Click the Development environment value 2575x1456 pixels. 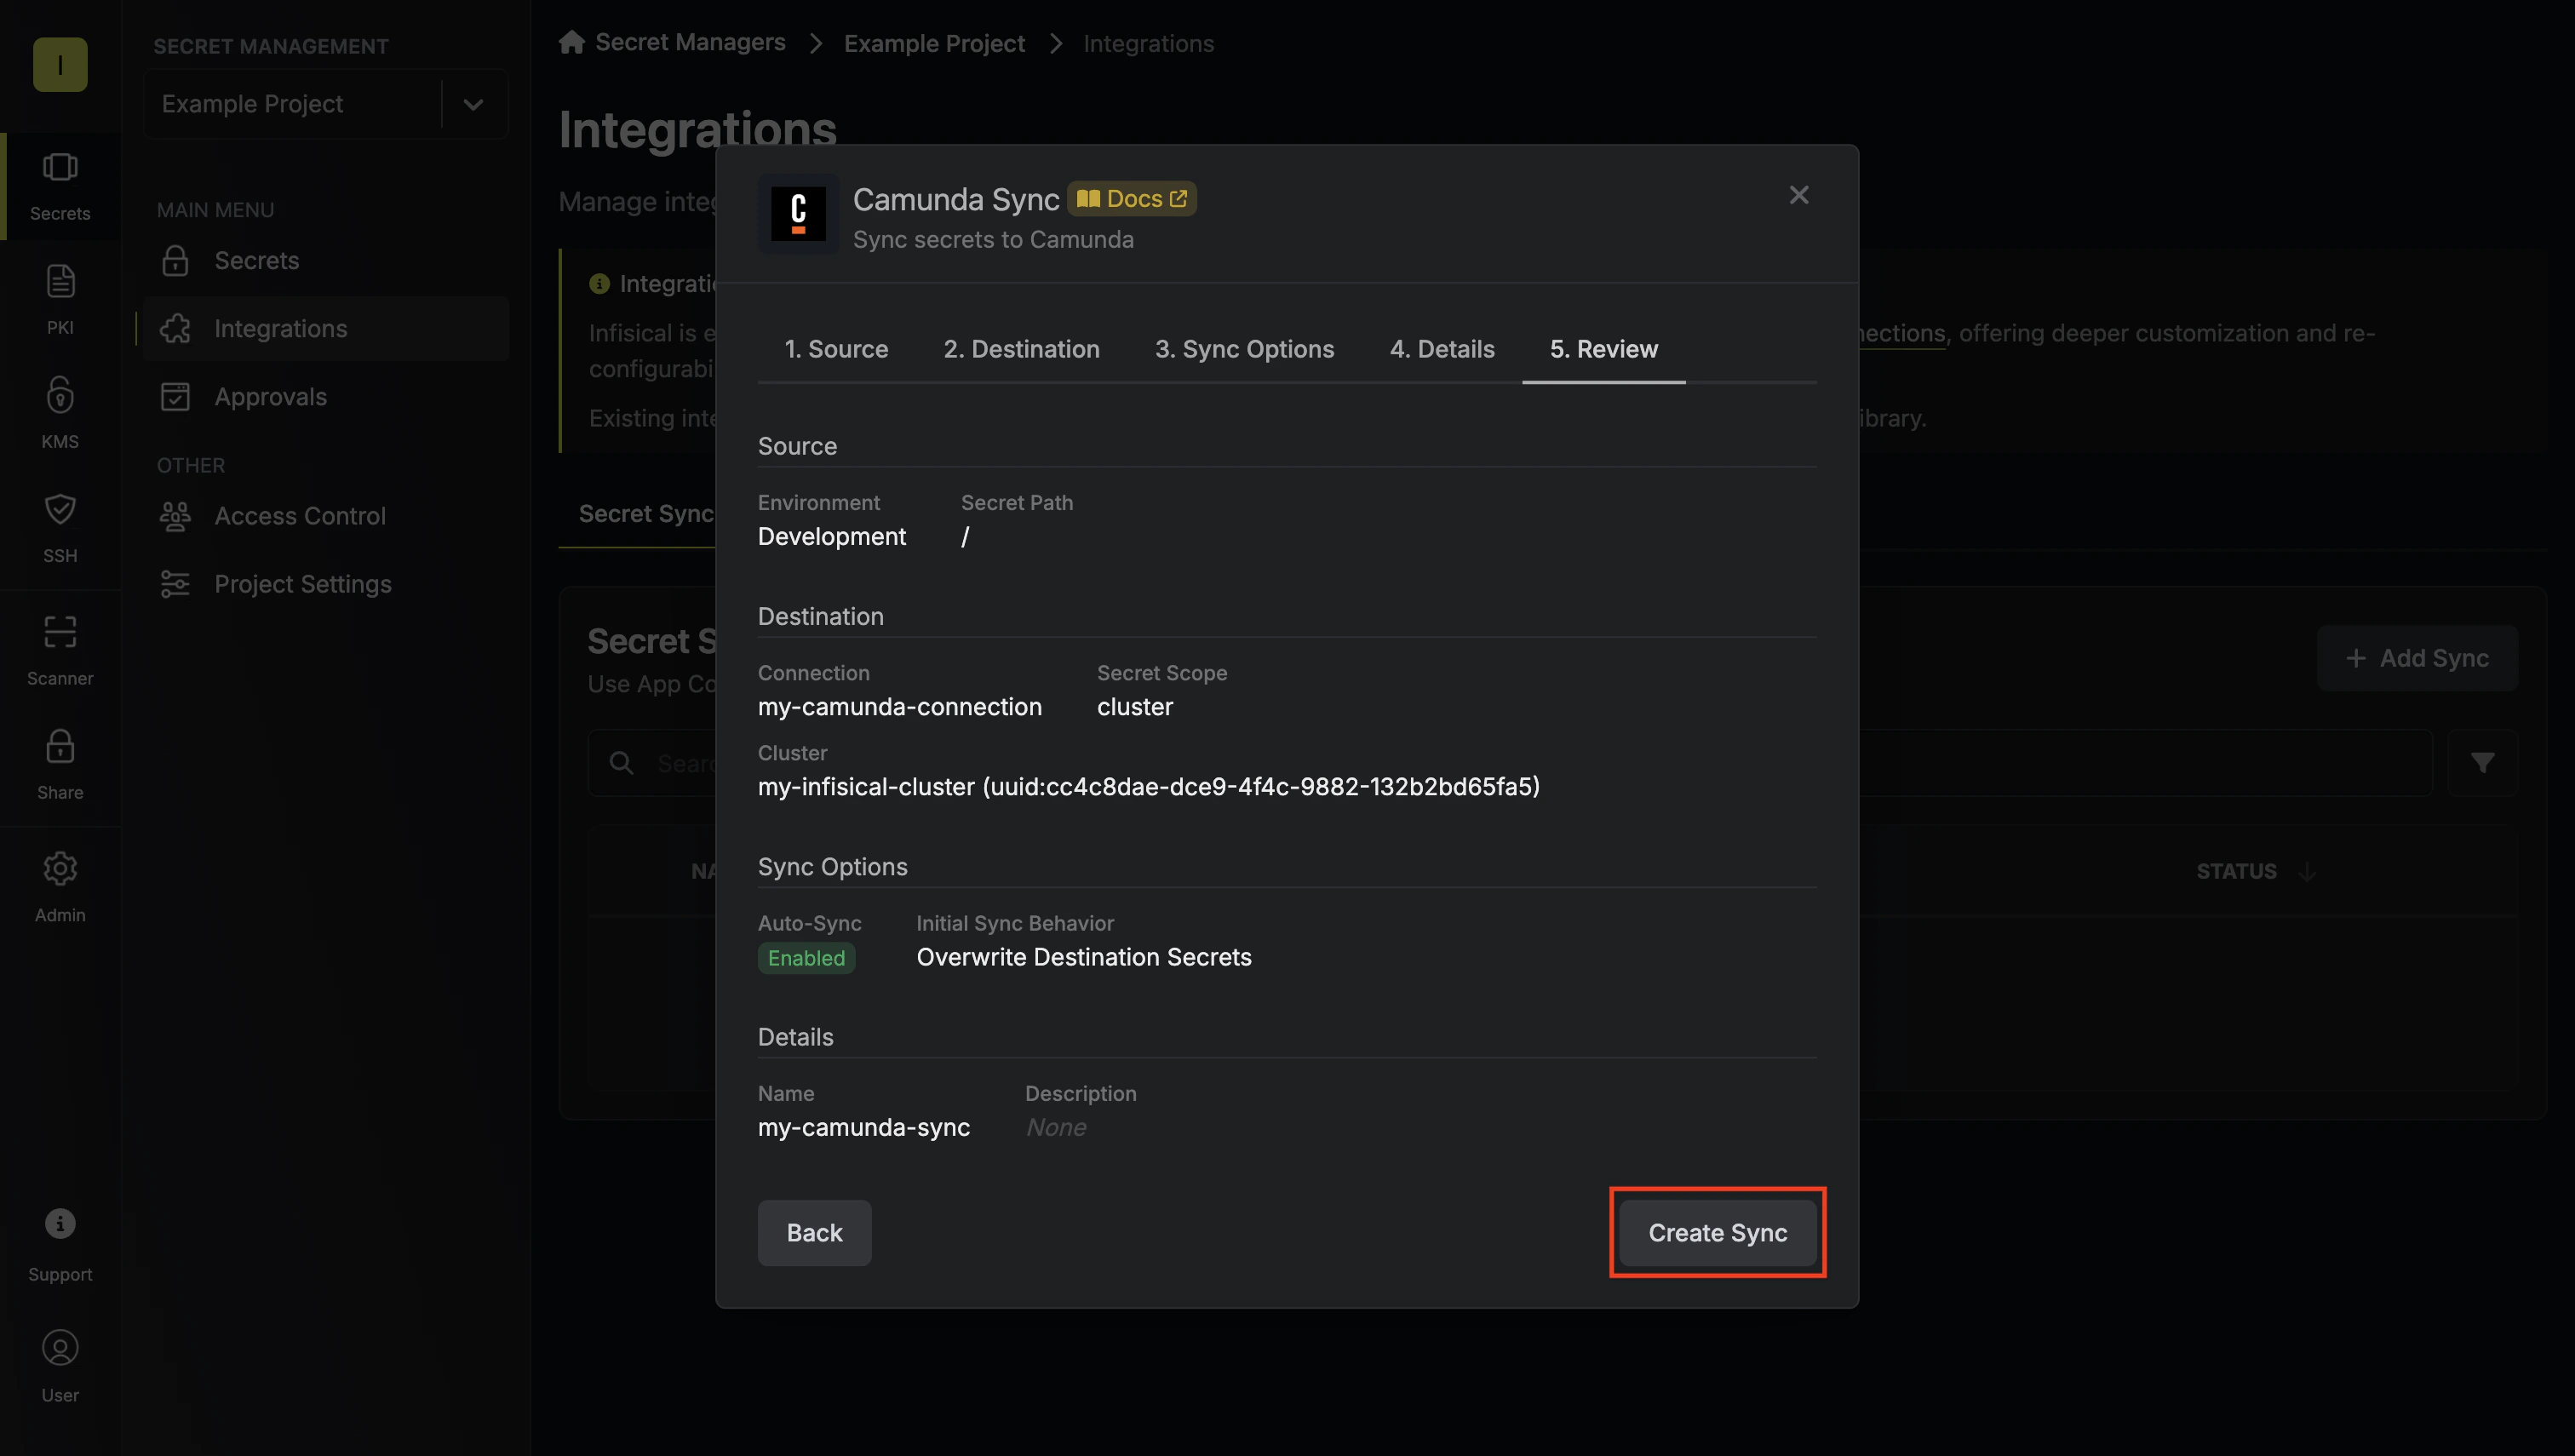click(832, 537)
